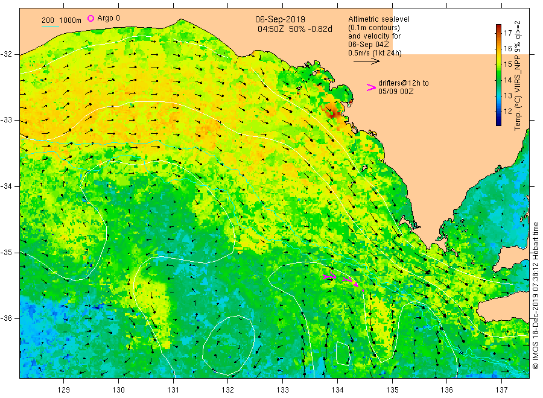
Task: Click the '05/09 00Z' text
Action: (x=395, y=92)
